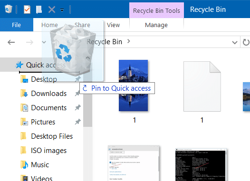Open the Customize Quick Access Toolbar dropdown
The width and height of the screenshot is (250, 181).
pyautogui.click(x=62, y=10)
